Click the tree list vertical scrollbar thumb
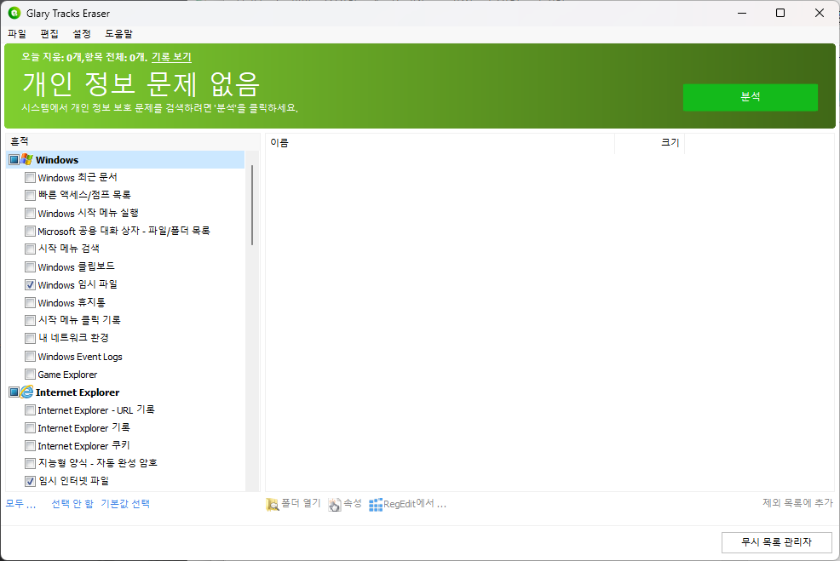Viewport: 840px width, 561px height. pyautogui.click(x=252, y=205)
